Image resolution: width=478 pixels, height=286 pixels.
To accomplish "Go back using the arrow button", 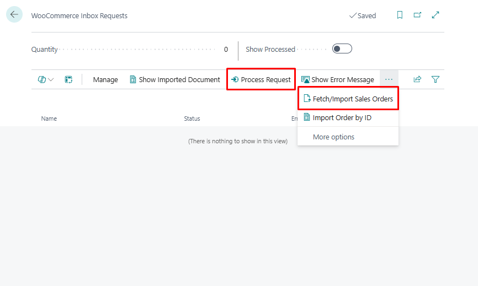I will [x=14, y=14].
